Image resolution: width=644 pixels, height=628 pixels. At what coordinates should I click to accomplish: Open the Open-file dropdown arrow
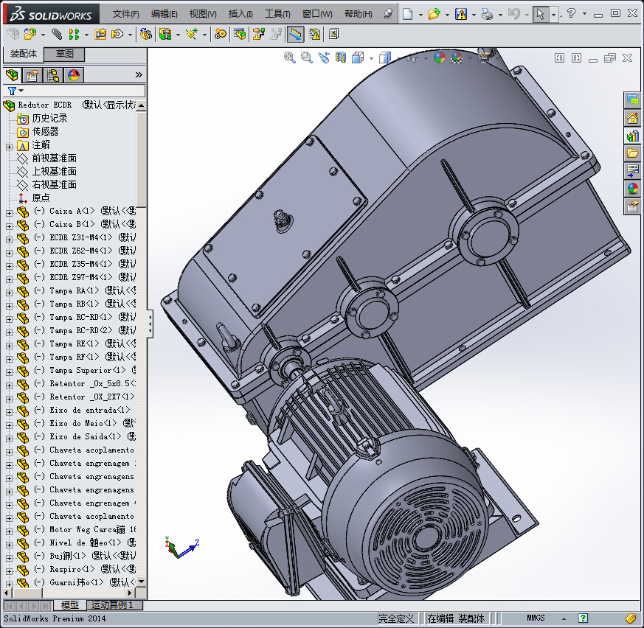[447, 14]
